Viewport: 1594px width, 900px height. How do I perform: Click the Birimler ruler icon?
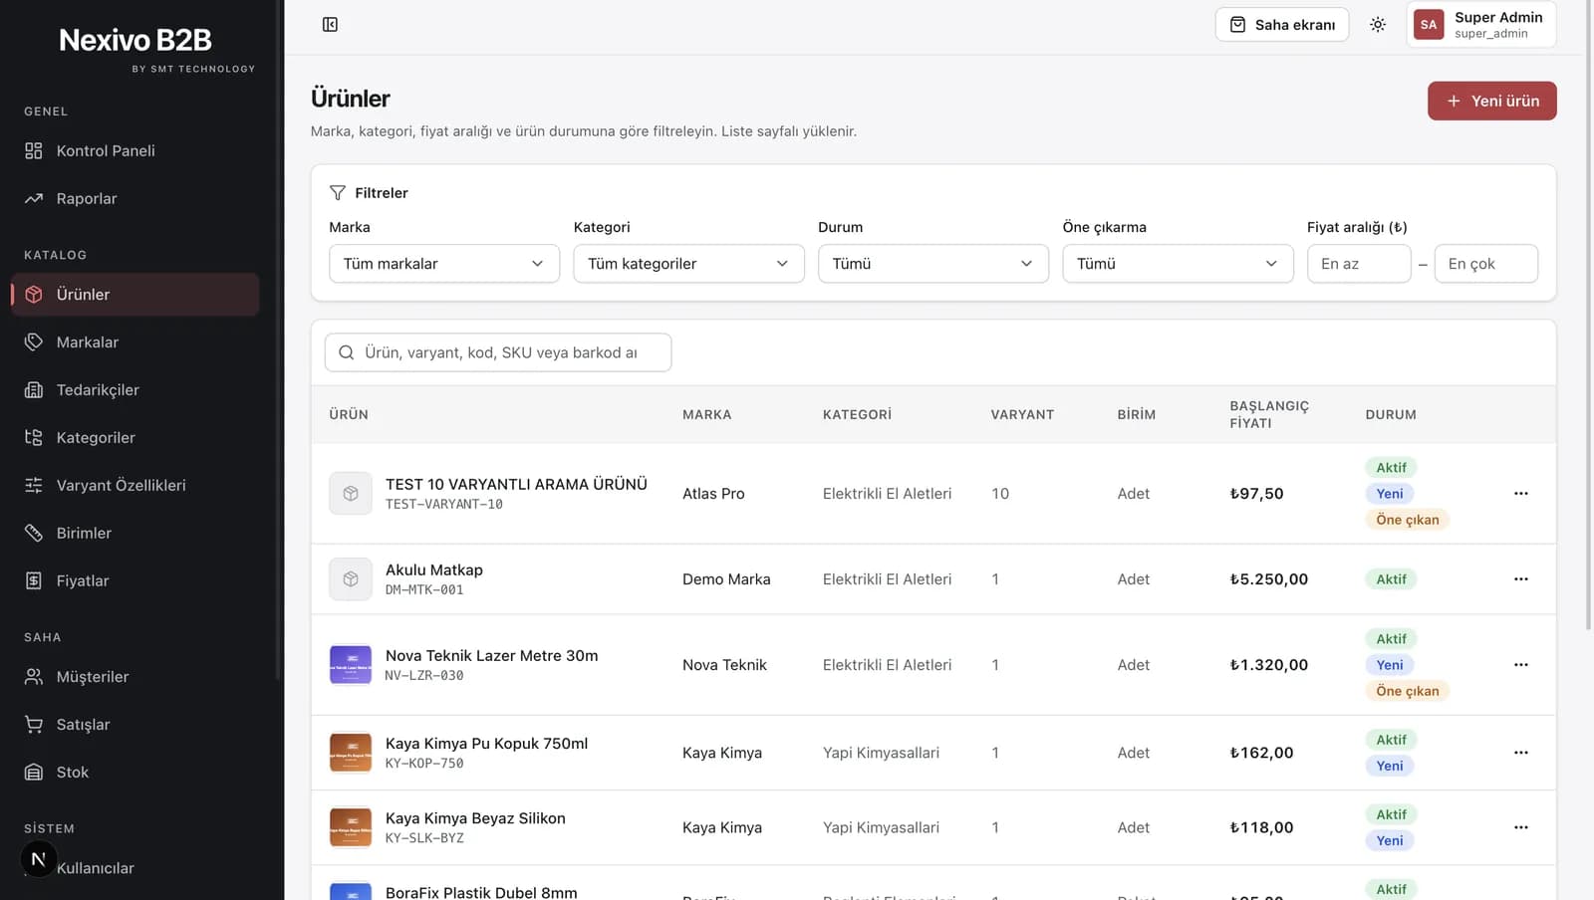(34, 533)
